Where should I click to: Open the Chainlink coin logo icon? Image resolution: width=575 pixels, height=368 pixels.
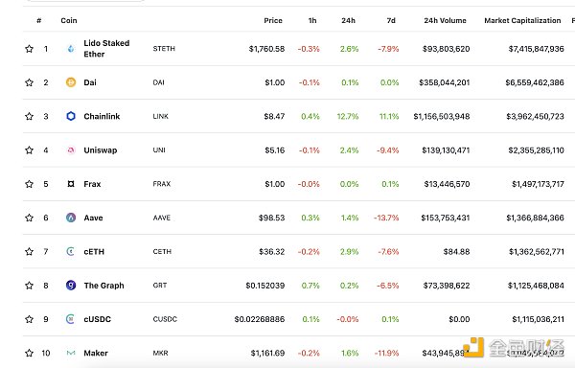(71, 116)
